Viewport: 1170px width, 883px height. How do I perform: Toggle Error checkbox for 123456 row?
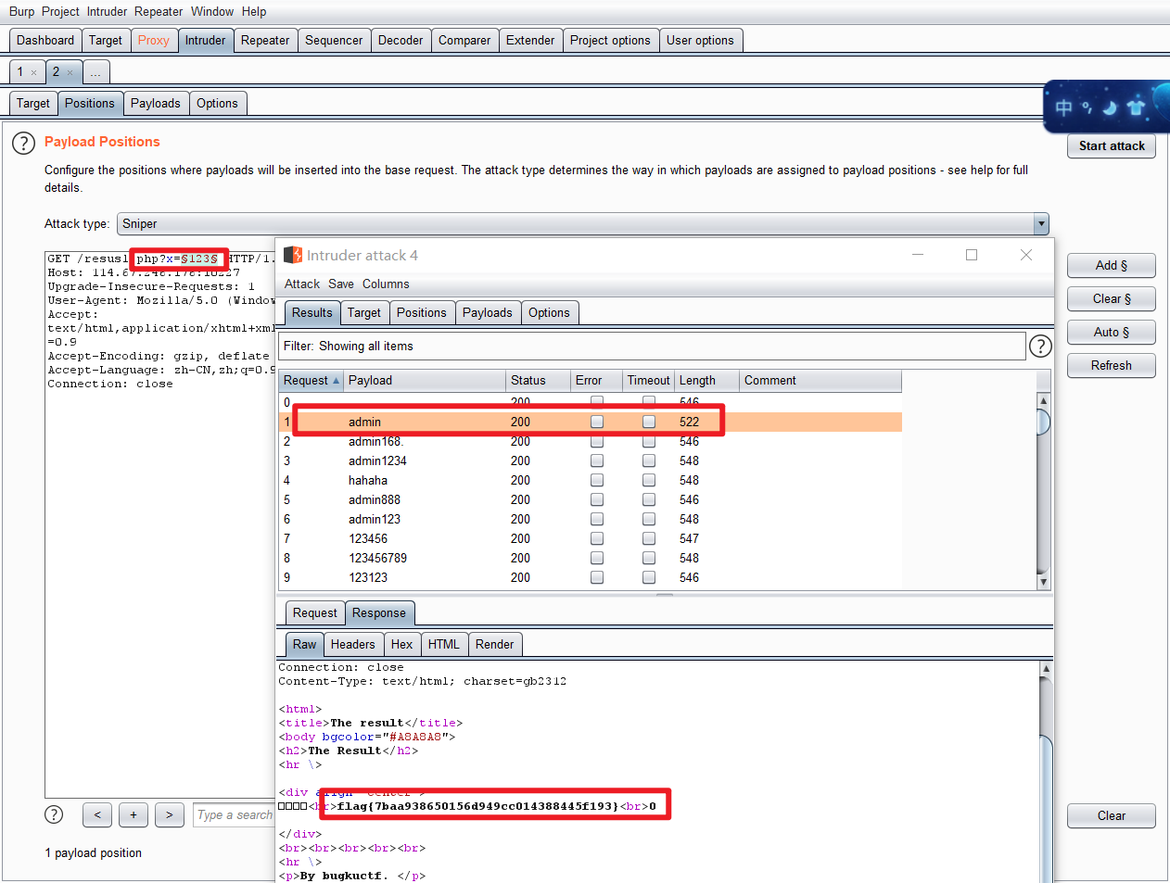597,538
